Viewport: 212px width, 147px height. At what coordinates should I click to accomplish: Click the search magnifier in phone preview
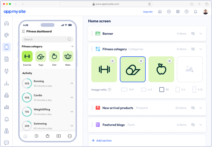coord(69,39)
